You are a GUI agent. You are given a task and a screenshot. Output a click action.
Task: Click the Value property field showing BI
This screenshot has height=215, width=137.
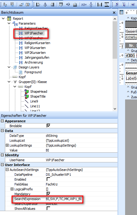point(81,150)
